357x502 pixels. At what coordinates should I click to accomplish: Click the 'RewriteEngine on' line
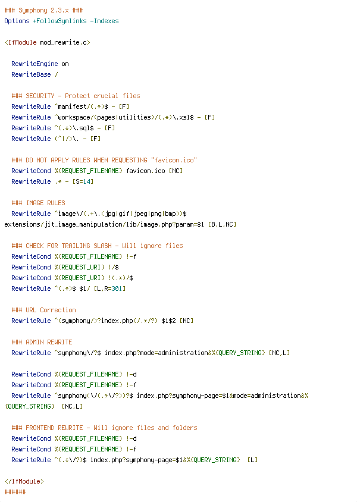tap(40, 64)
